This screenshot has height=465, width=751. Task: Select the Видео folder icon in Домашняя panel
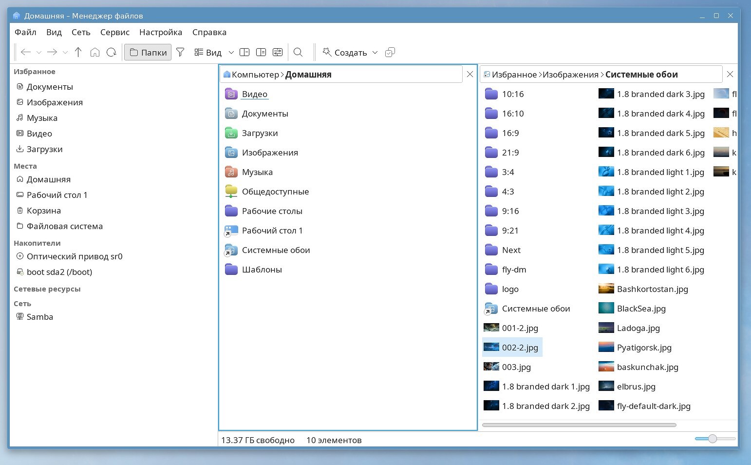click(231, 94)
